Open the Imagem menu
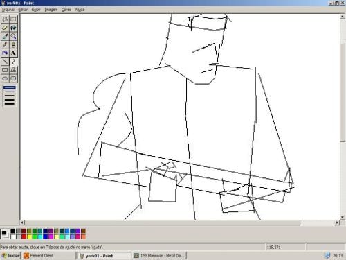The width and height of the screenshot is (346, 260). [51, 10]
